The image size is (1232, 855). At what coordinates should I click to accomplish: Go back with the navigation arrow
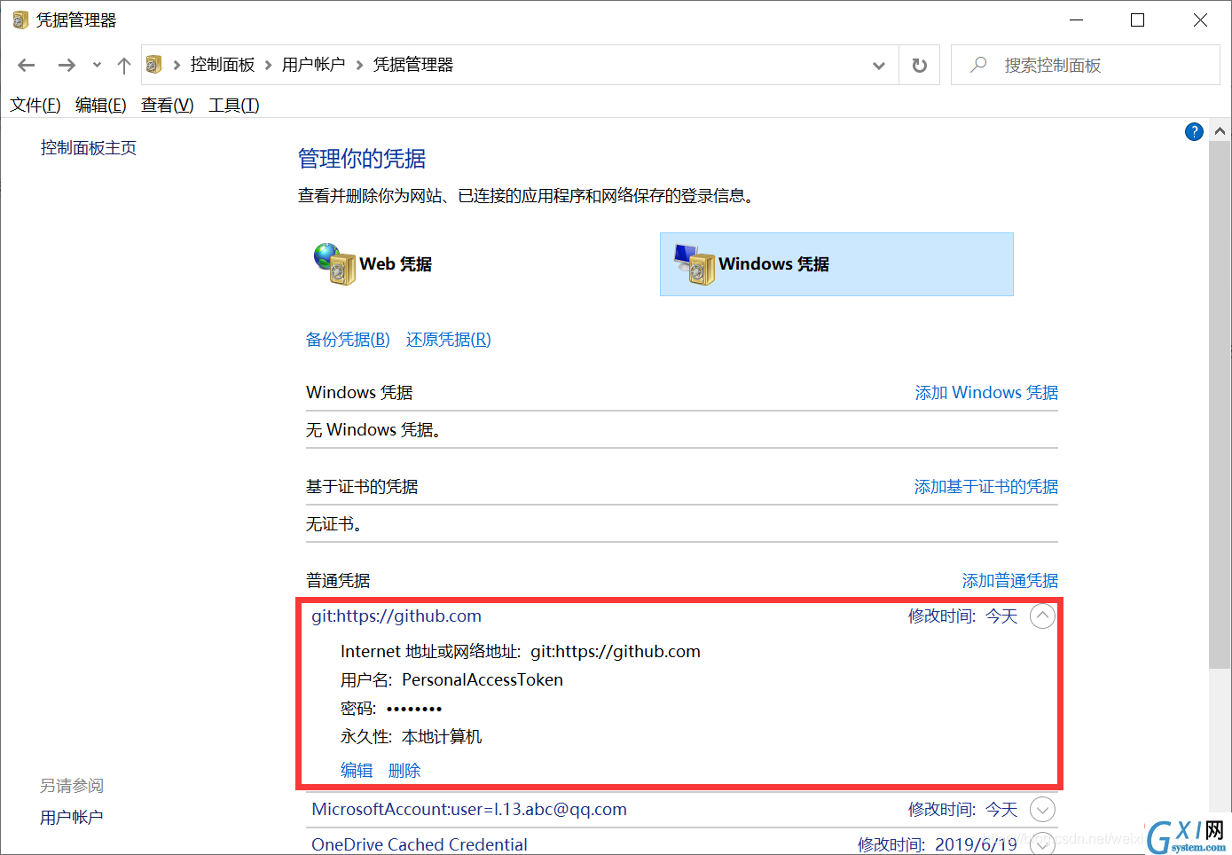(x=27, y=65)
